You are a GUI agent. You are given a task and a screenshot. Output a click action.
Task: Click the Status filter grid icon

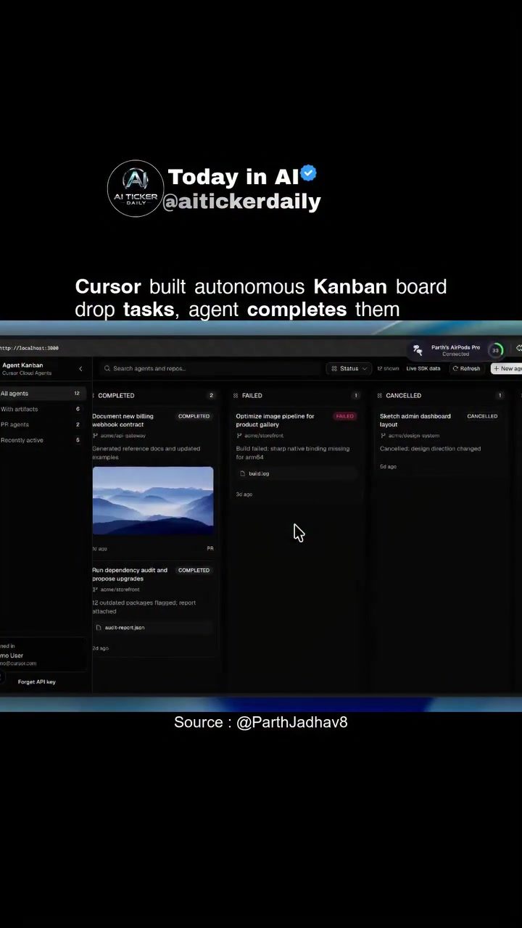tap(334, 368)
